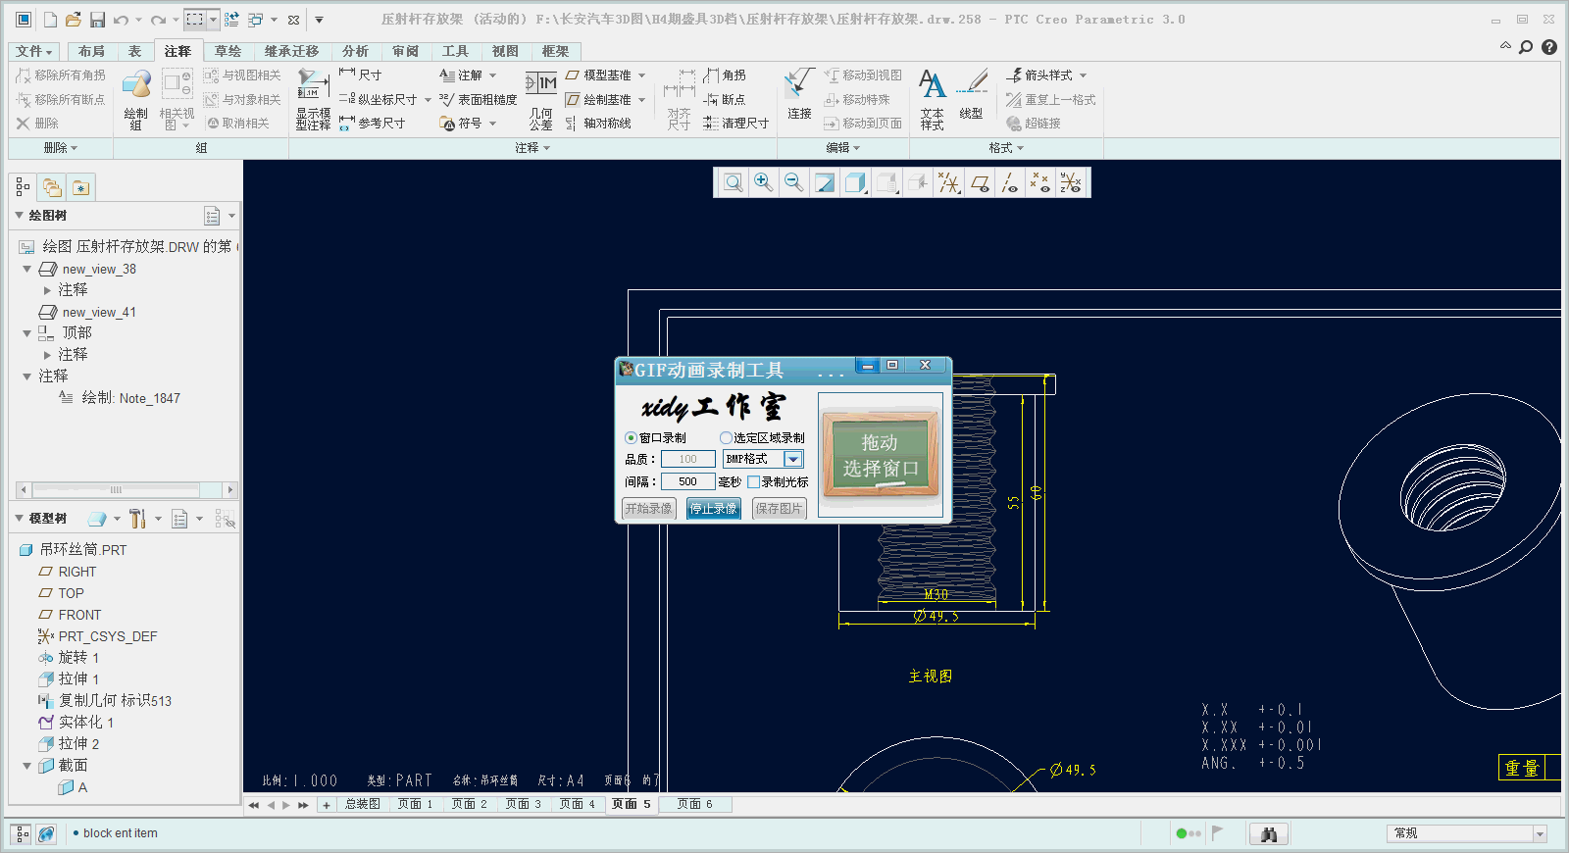Select 旋转 1 feature in model tree
This screenshot has height=853, width=1569.
point(78,657)
